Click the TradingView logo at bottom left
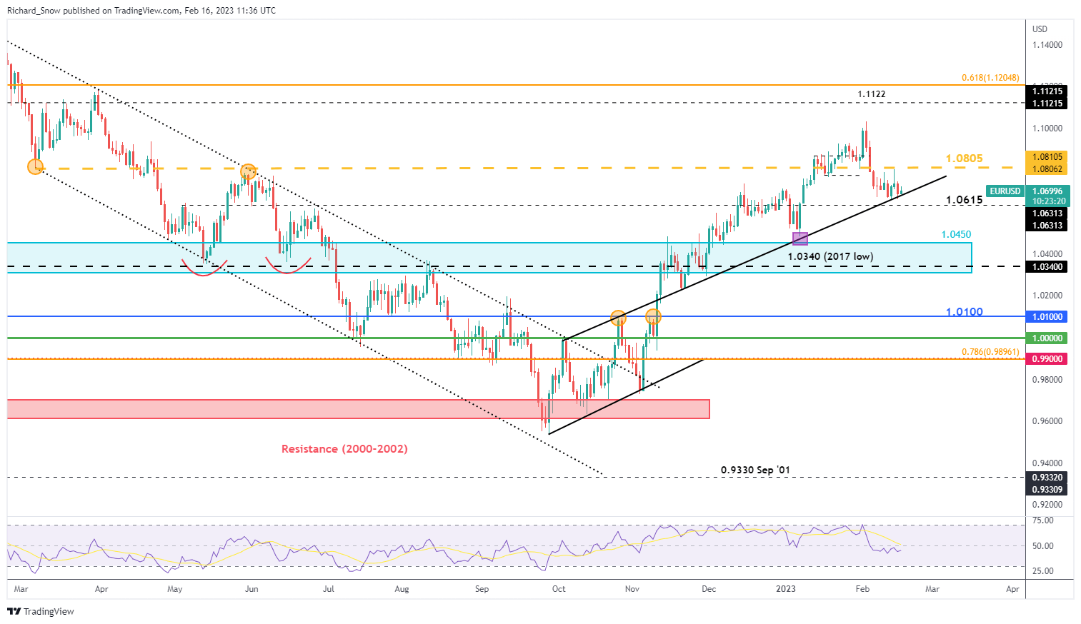 click(x=41, y=611)
